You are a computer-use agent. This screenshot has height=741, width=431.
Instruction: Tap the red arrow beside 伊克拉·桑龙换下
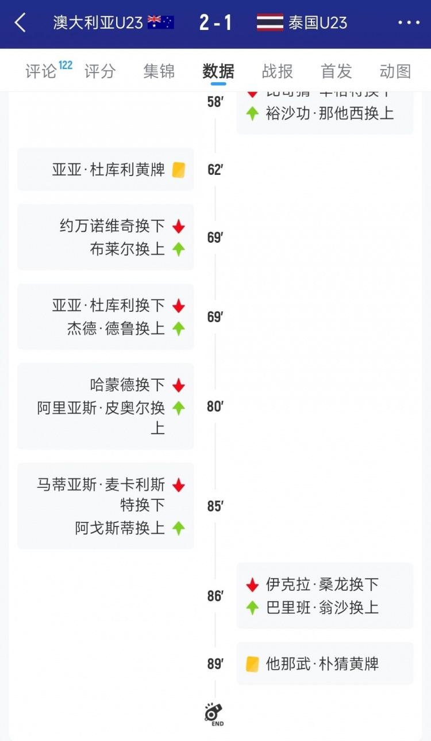(x=252, y=585)
